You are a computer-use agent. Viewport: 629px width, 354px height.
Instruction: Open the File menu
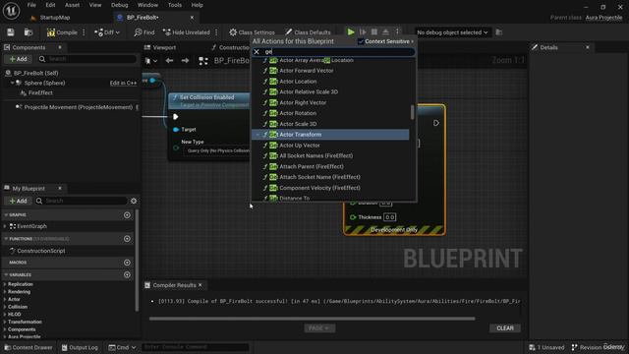click(31, 5)
